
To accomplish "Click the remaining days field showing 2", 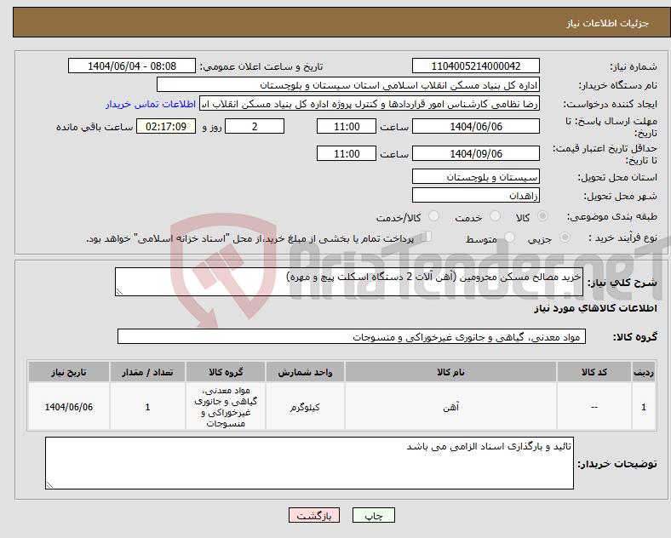I will [x=255, y=126].
